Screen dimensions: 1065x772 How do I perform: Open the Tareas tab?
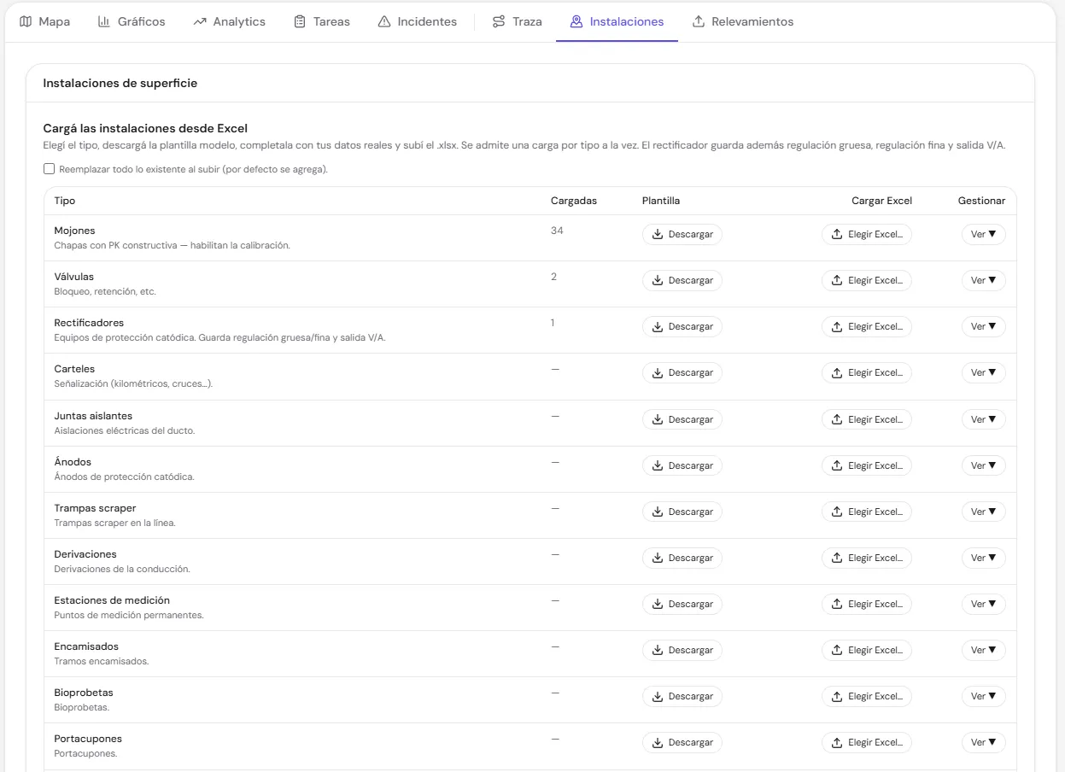(321, 21)
